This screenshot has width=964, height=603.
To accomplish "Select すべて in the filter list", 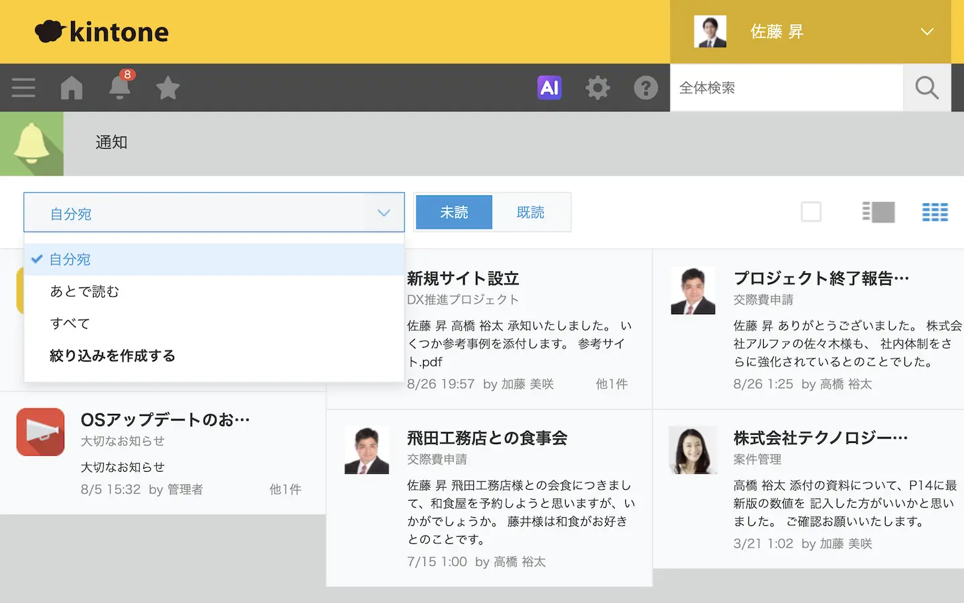I will pyautogui.click(x=70, y=324).
